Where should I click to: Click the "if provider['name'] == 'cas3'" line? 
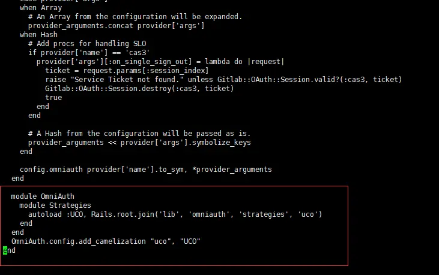tap(87, 53)
